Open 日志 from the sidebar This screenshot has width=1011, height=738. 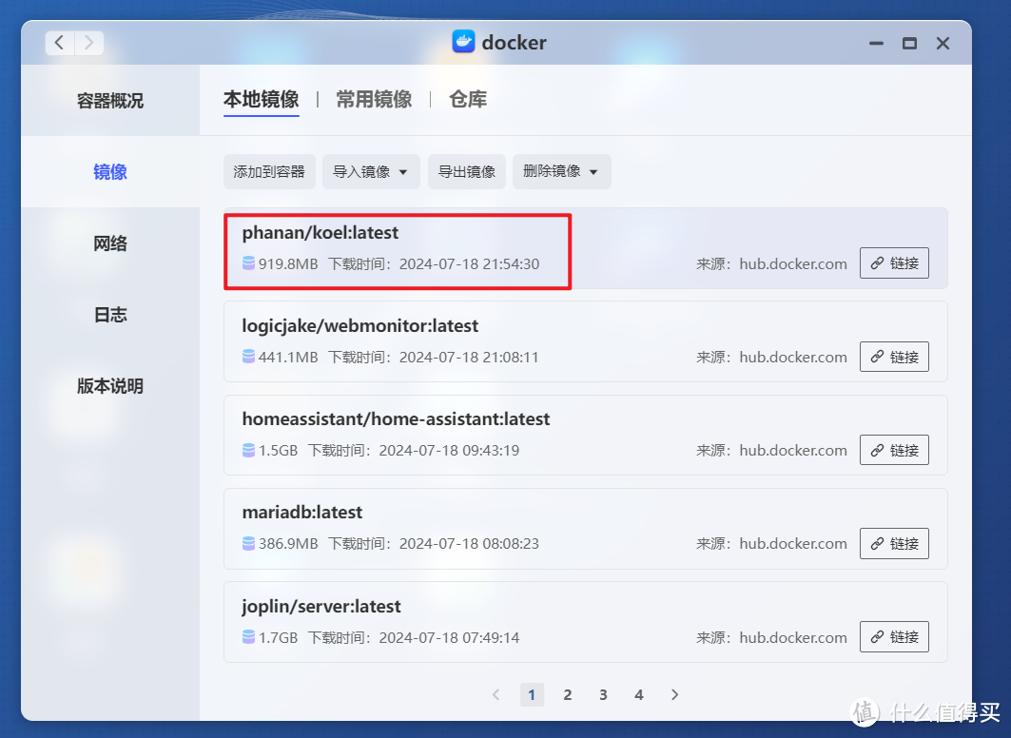coord(110,315)
